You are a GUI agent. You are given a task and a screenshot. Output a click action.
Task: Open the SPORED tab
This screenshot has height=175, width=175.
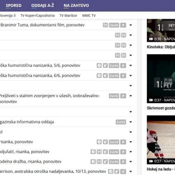[14, 6]
